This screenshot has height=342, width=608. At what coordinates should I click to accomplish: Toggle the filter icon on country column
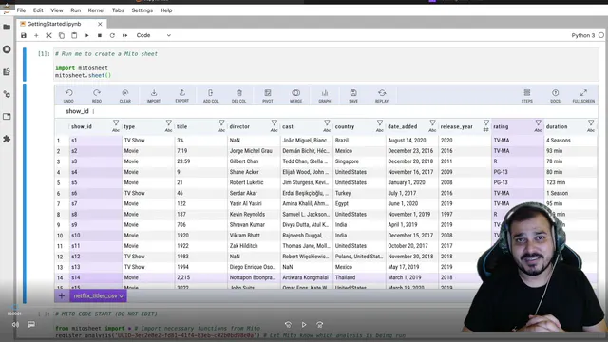[380, 123]
